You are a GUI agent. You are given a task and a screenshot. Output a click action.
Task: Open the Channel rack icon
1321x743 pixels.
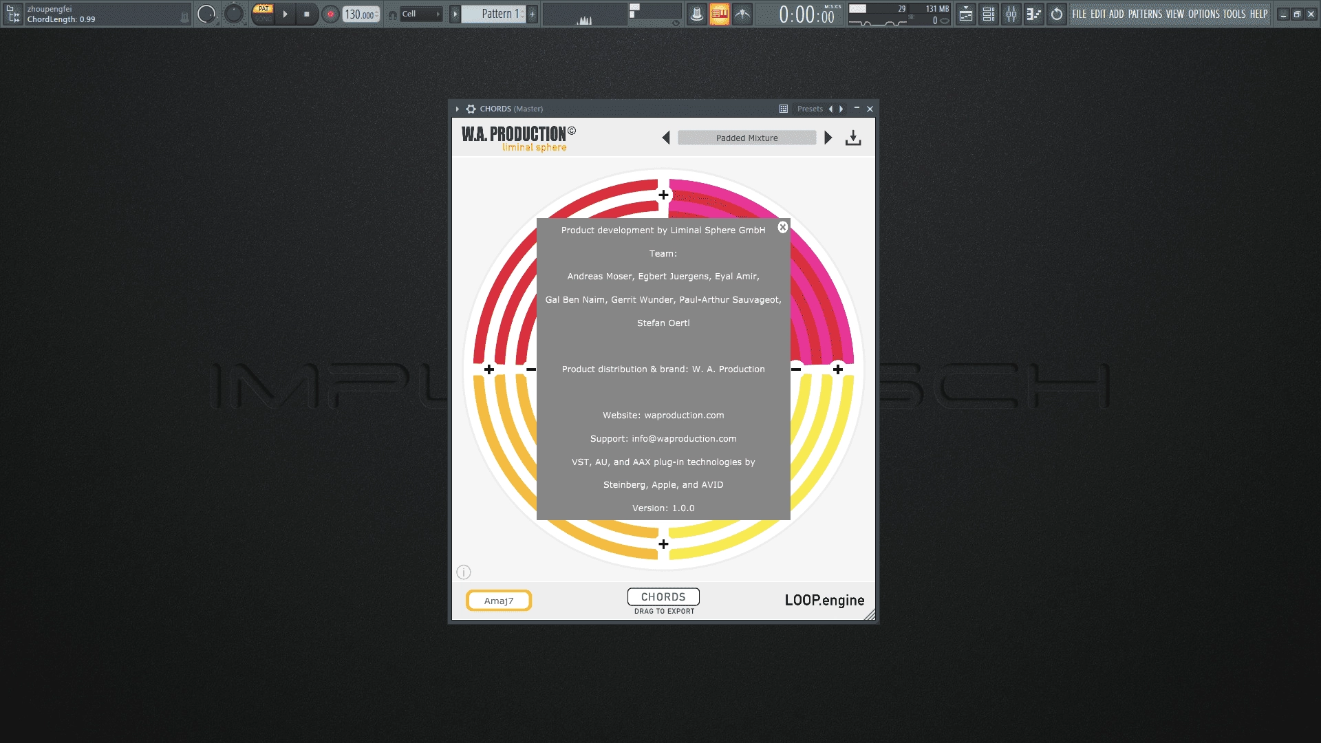tap(989, 14)
